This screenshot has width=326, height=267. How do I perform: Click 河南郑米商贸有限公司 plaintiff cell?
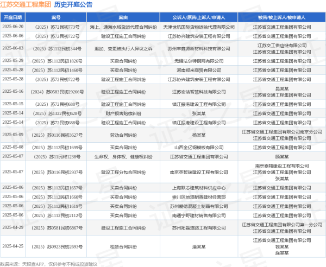(199, 70)
